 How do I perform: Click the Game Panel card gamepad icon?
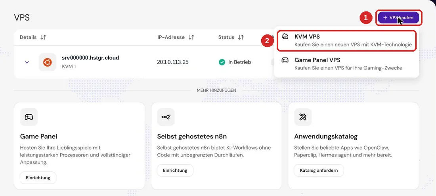pyautogui.click(x=29, y=117)
